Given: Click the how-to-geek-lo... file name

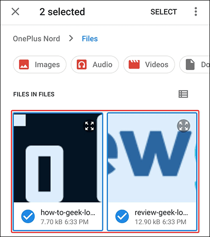Looking at the screenshot, I should 68,212.
